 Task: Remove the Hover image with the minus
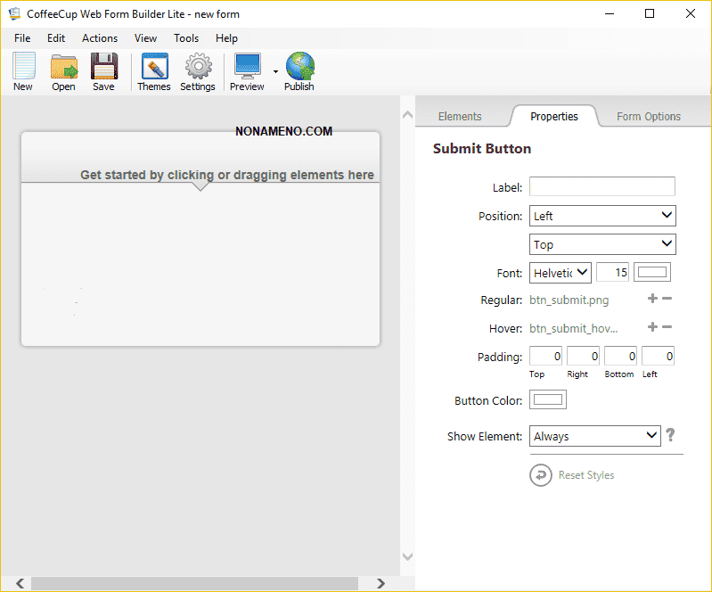667,327
